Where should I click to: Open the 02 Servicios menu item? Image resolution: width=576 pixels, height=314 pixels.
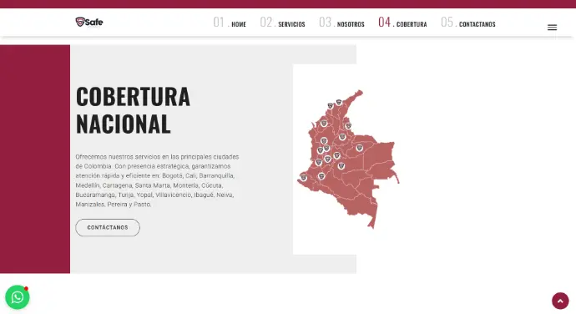coord(282,23)
